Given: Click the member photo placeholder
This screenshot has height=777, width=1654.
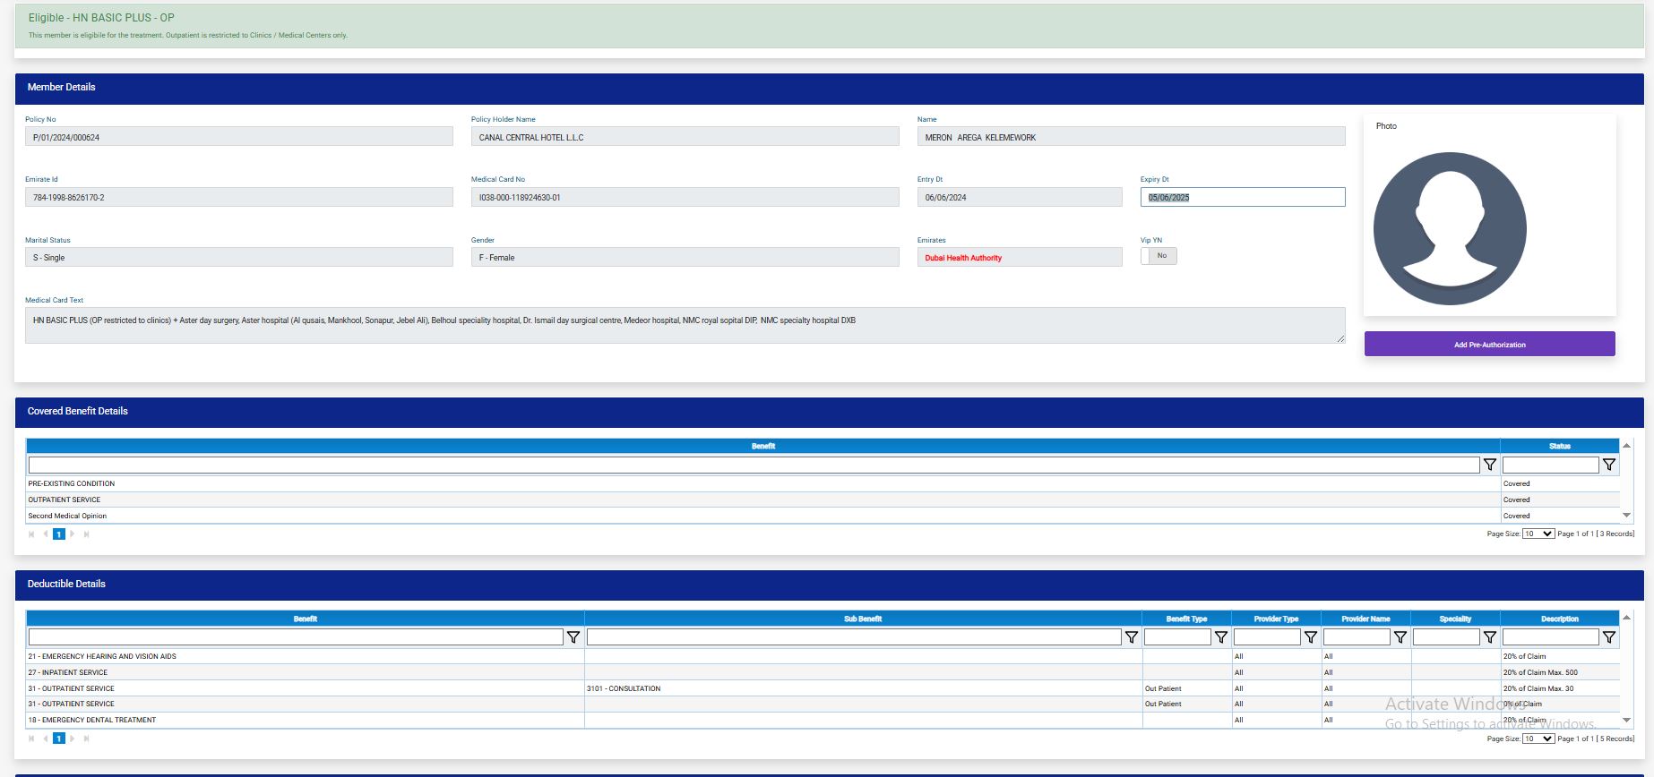Looking at the screenshot, I should (1450, 228).
